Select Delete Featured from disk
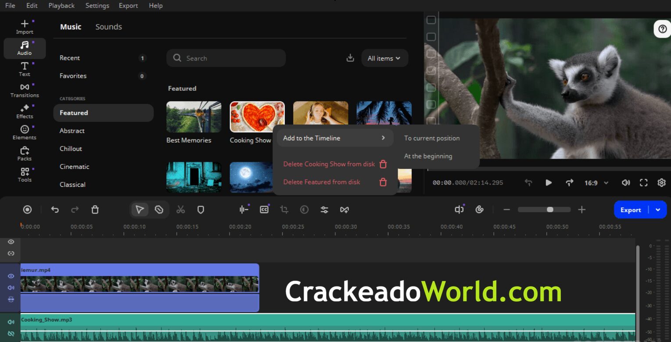The height and width of the screenshot is (342, 671). tap(334, 182)
